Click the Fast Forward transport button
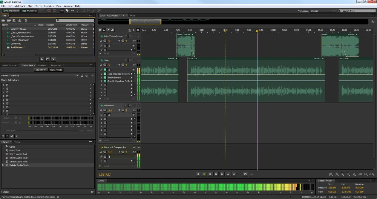The width and height of the screenshot is (377, 199). [x=228, y=174]
